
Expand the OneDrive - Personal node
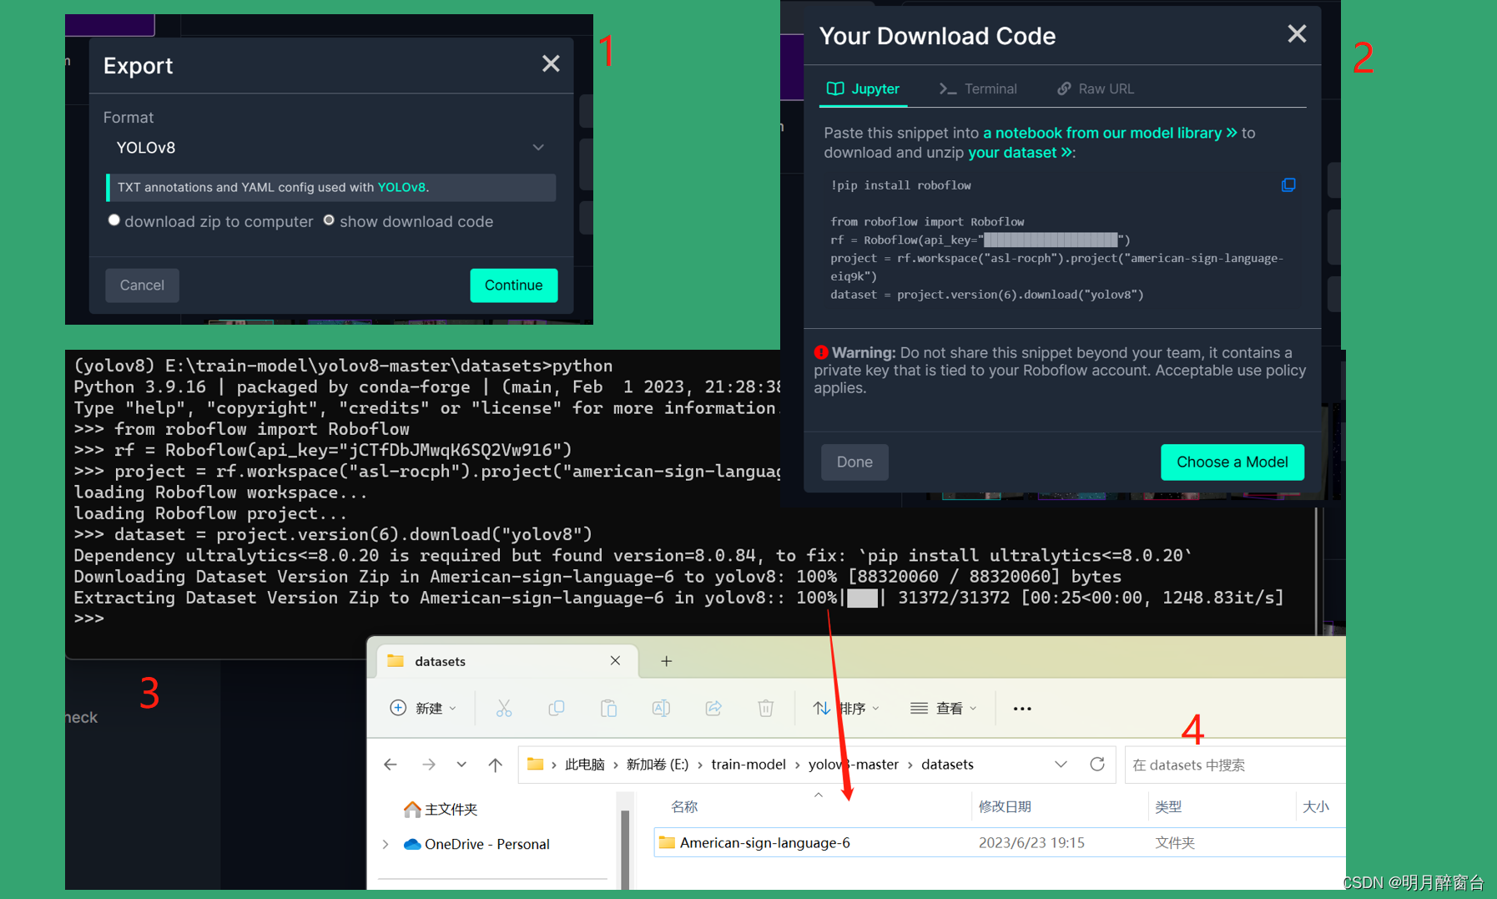coord(386,844)
